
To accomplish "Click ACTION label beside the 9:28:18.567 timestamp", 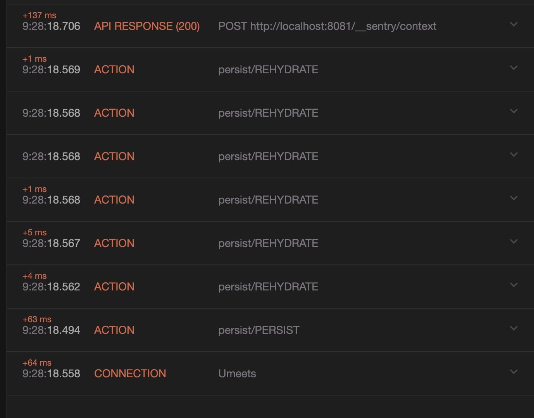I will (114, 243).
